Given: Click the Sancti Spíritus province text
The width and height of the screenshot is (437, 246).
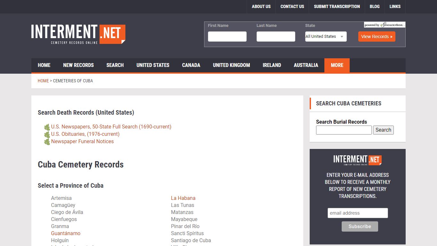Looking at the screenshot, I should point(187,234).
